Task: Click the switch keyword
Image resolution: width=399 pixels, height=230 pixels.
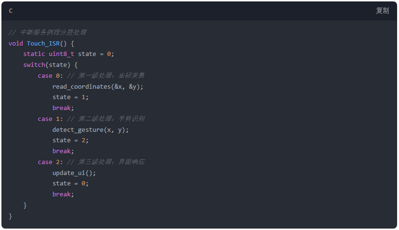Action: pyautogui.click(x=34, y=65)
